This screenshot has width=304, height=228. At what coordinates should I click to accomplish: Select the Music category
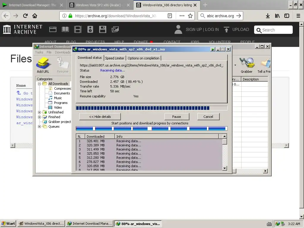tap(58, 98)
